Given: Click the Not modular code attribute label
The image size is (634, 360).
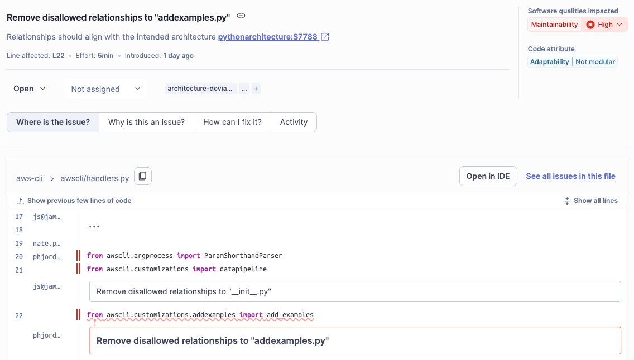Looking at the screenshot, I should [595, 62].
